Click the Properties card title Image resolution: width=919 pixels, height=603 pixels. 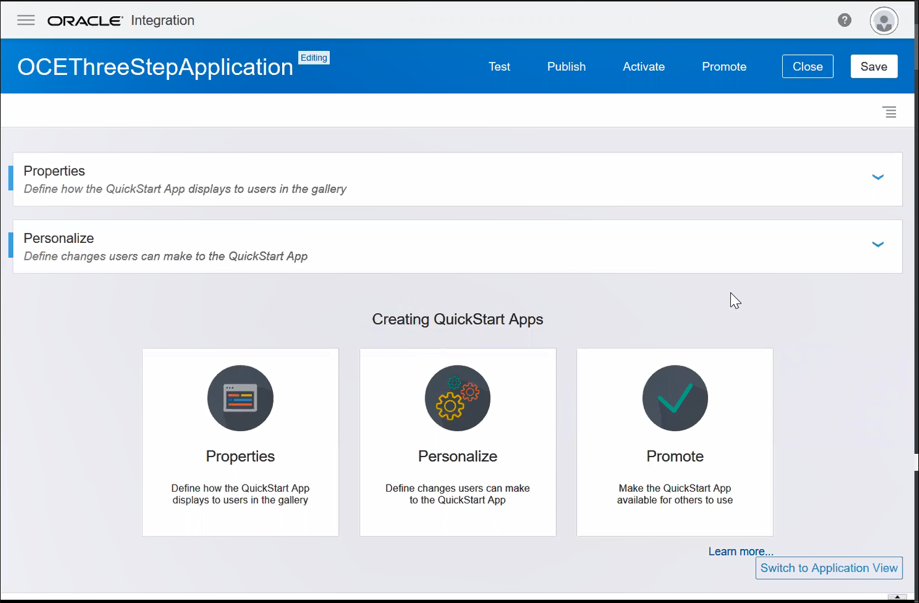(240, 456)
